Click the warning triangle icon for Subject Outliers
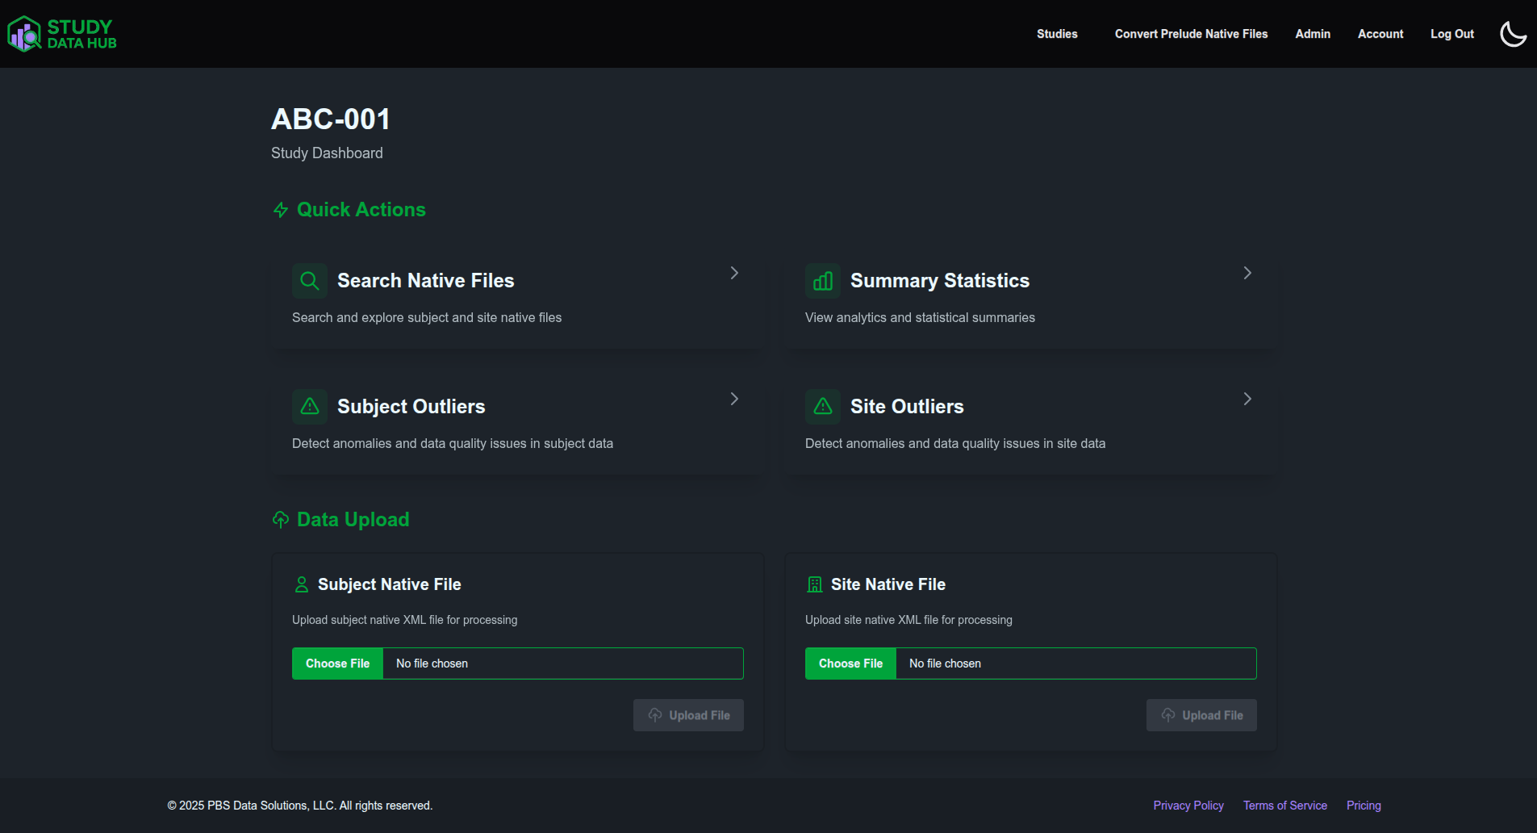This screenshot has width=1537, height=833. click(309, 406)
